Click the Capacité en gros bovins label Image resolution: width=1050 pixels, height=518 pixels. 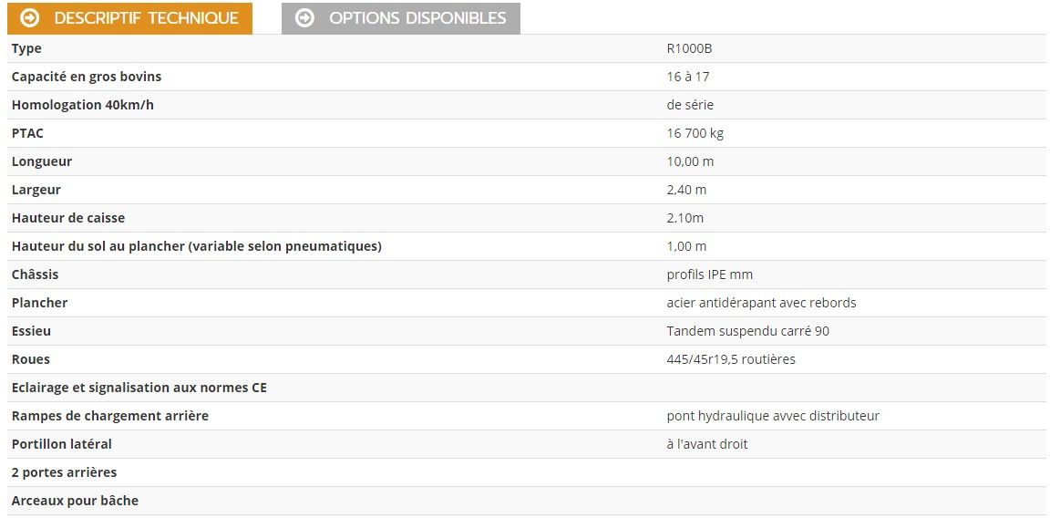[x=87, y=77]
